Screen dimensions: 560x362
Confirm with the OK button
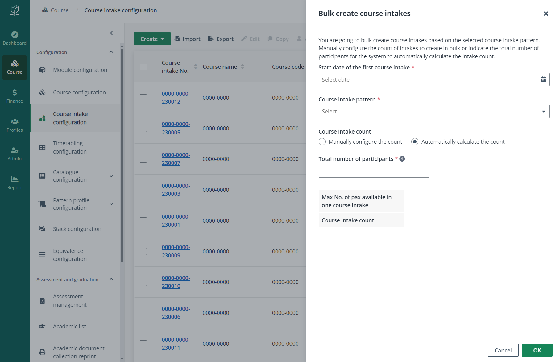537,350
